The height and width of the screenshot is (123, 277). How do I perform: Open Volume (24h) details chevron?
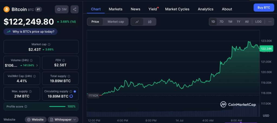click(x=37, y=65)
